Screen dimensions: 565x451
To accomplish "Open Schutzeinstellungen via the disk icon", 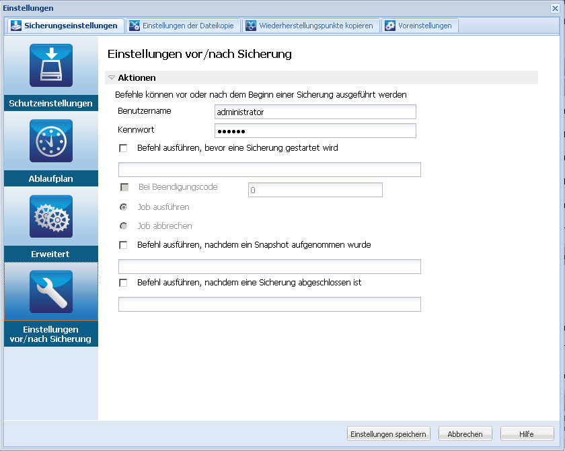I will point(51,65).
